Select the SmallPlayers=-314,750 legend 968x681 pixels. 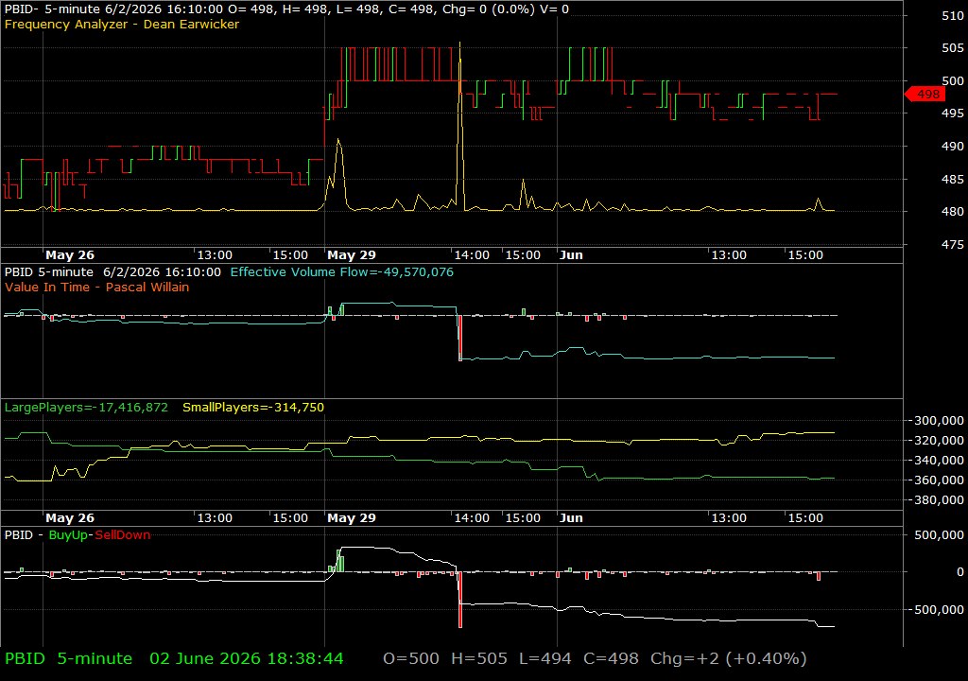pos(253,408)
